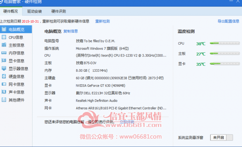242x147 pixels.
Task: Open 硬盘信息 text in the sidebar
Action: pos(17,76)
